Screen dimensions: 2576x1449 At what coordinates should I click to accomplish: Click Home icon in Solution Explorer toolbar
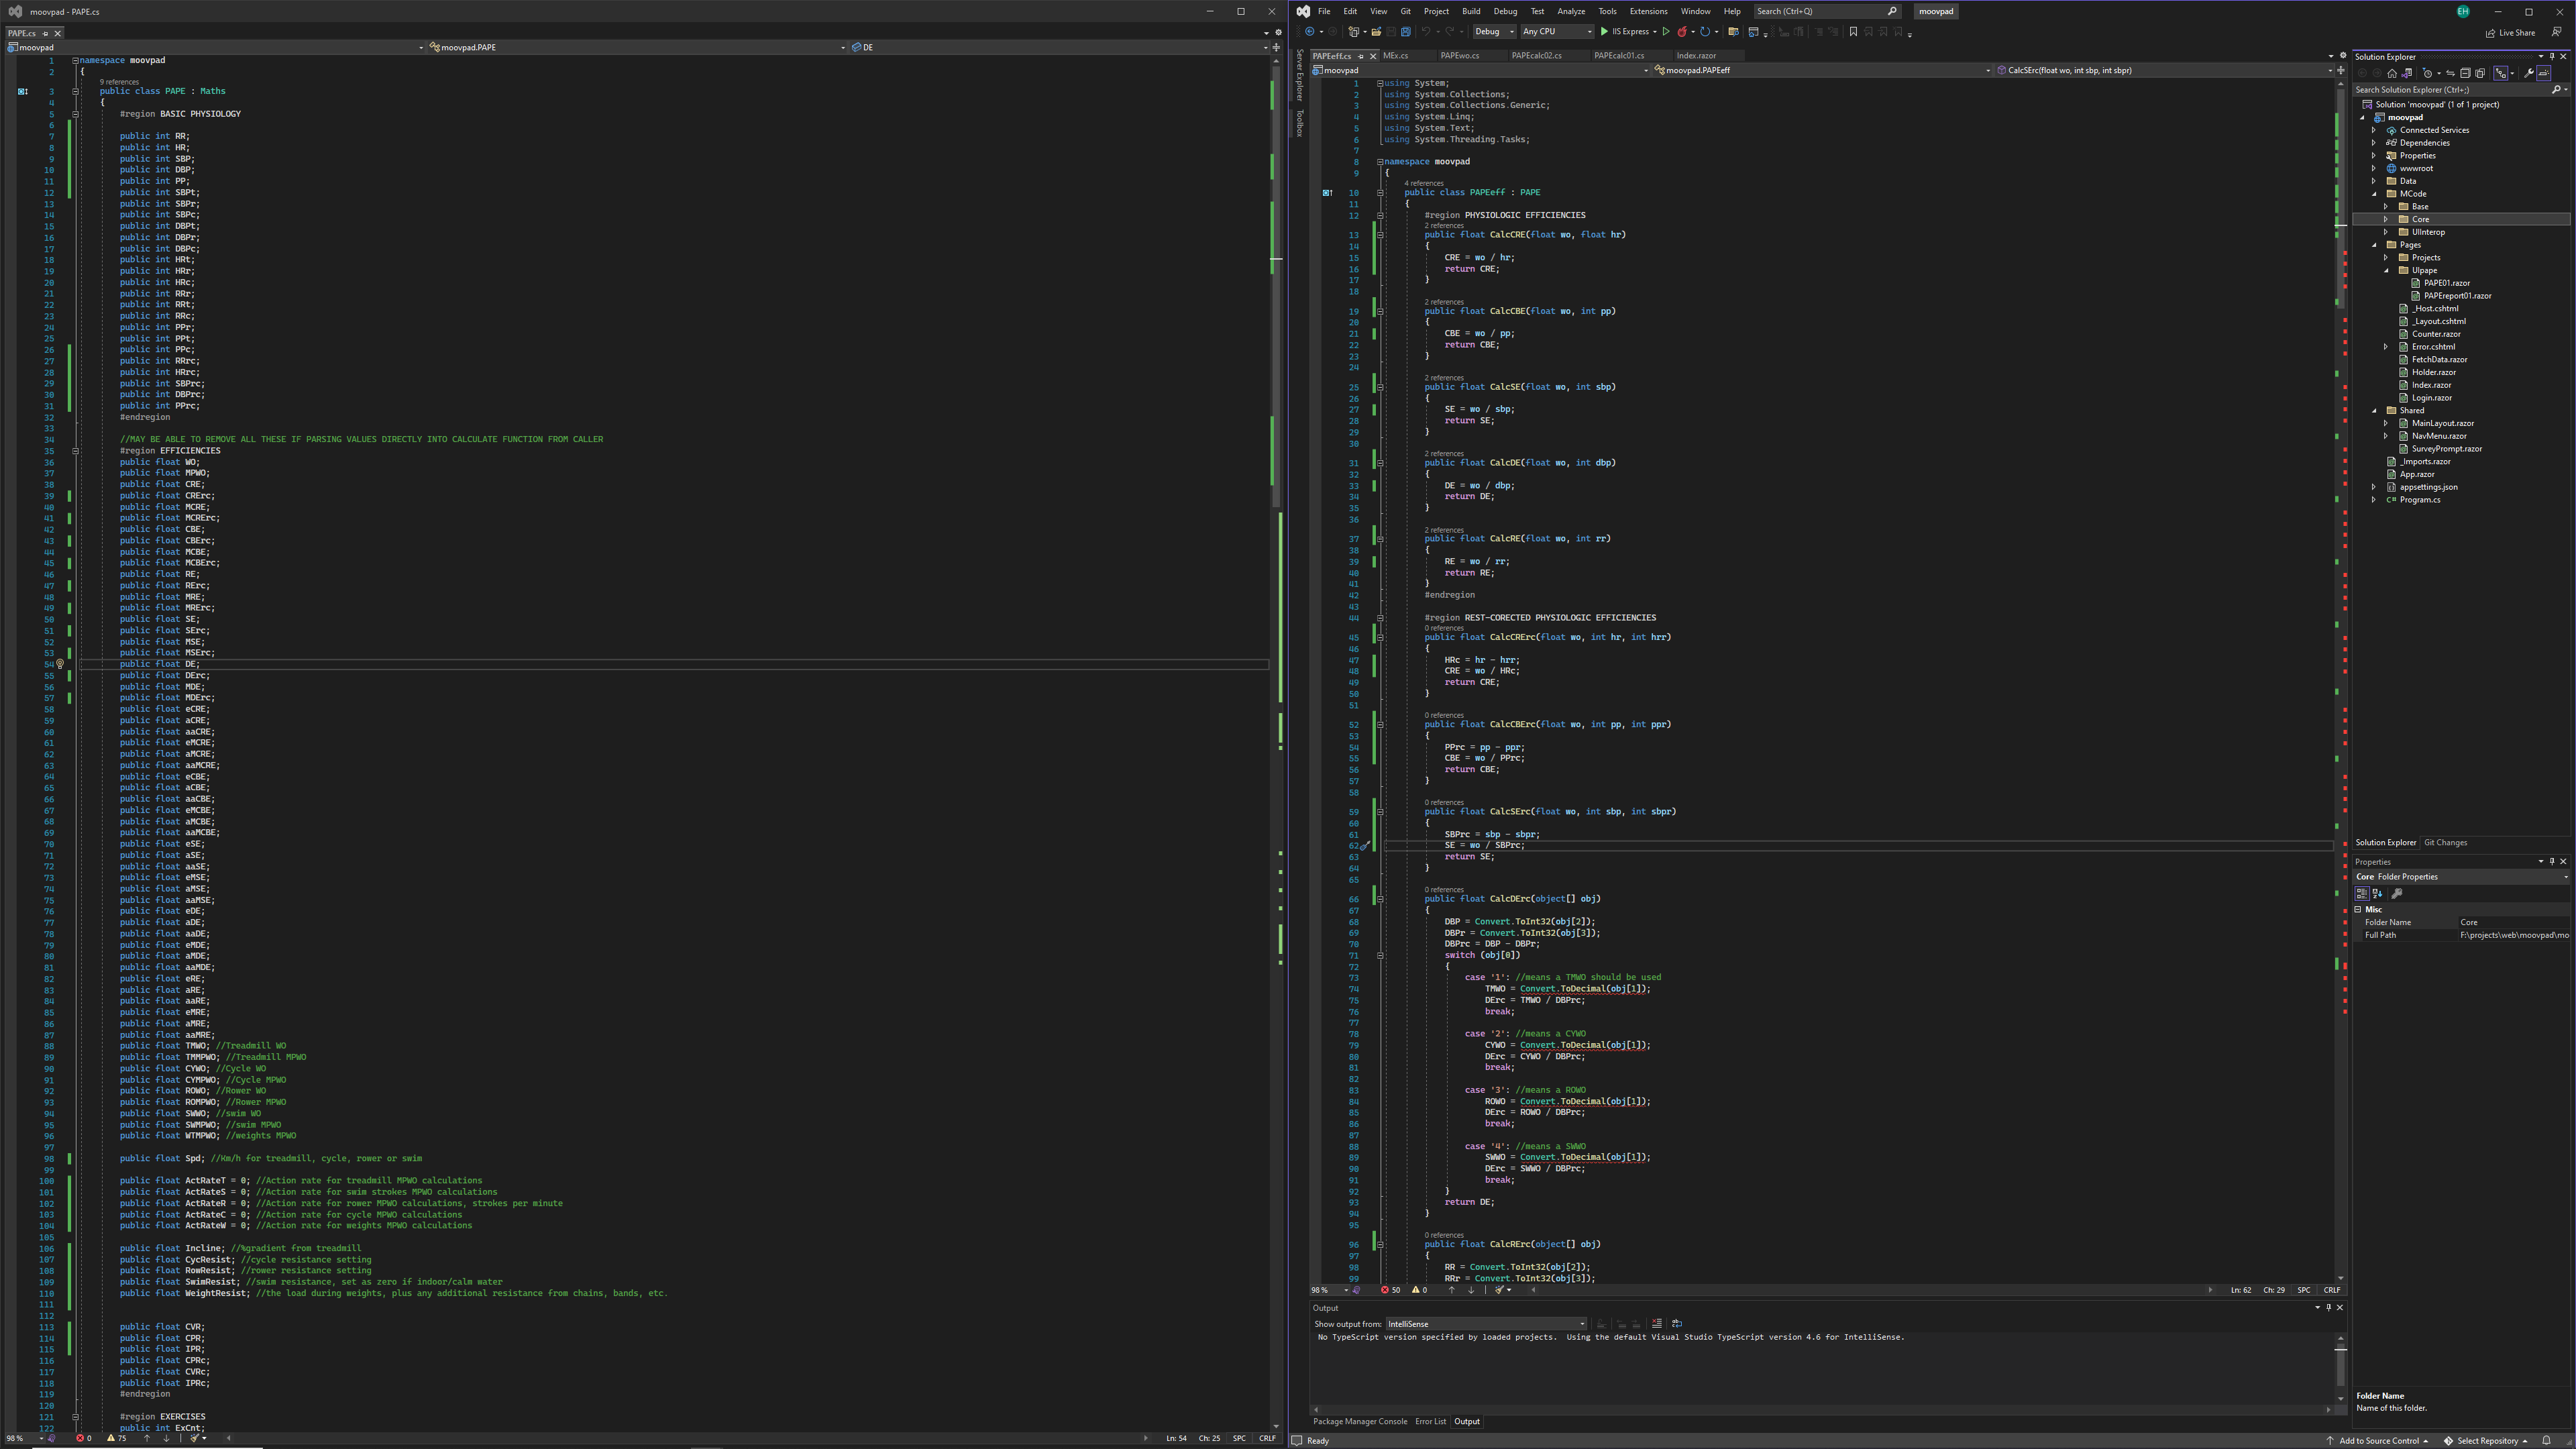click(x=2392, y=73)
